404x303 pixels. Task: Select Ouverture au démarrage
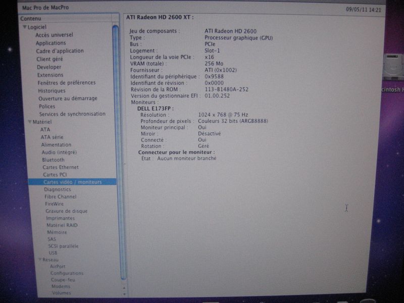68,98
